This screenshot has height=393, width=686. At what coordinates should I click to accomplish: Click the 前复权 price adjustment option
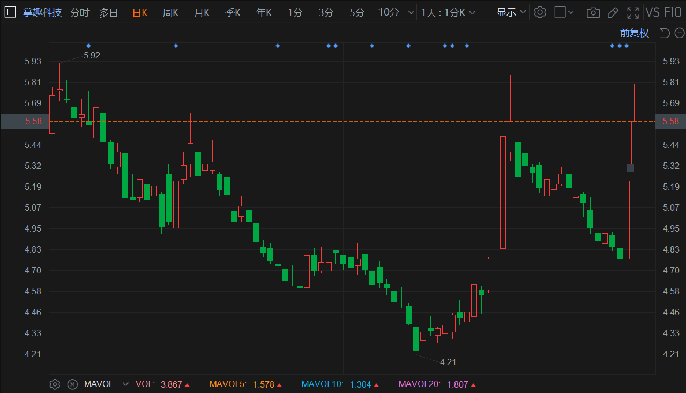coord(635,33)
